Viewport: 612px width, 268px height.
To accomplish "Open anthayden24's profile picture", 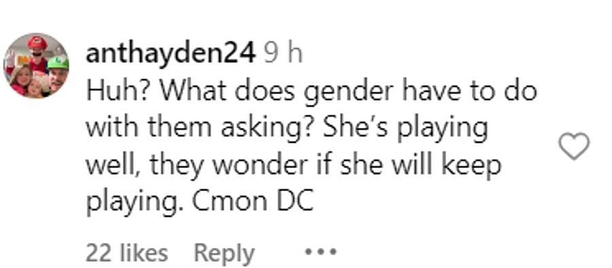I will pos(36,65).
